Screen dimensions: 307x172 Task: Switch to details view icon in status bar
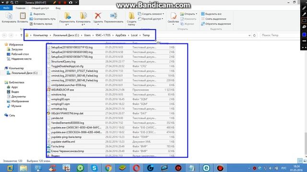(x=300, y=161)
